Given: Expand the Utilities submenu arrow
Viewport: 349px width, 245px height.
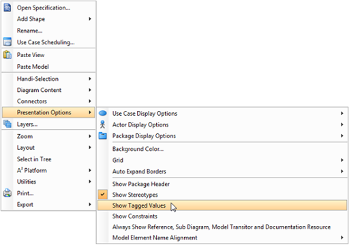Looking at the screenshot, I should [90, 182].
